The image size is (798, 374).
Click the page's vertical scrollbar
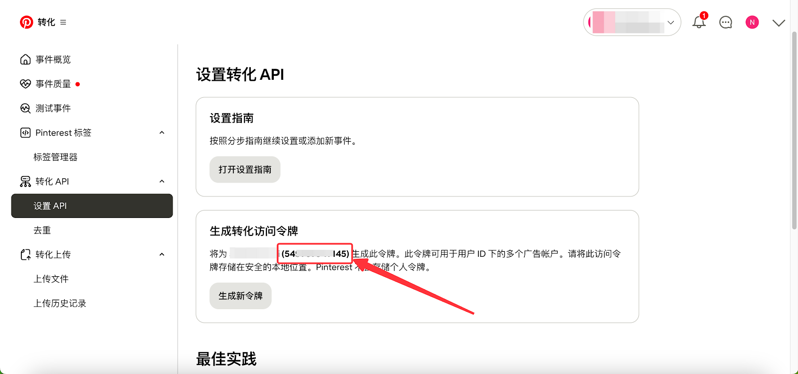point(794,130)
